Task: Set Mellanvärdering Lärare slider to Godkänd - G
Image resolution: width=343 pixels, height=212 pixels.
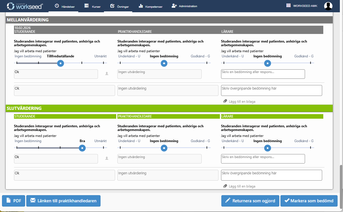Action: click(x=310, y=63)
